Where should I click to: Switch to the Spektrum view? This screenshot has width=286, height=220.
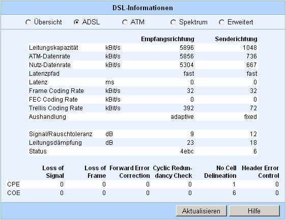pyautogui.click(x=173, y=22)
